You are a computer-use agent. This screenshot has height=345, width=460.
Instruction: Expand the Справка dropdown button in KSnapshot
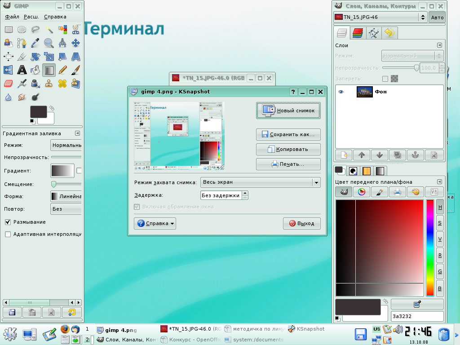155,223
